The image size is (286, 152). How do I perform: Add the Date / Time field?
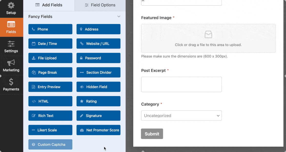(x=50, y=44)
